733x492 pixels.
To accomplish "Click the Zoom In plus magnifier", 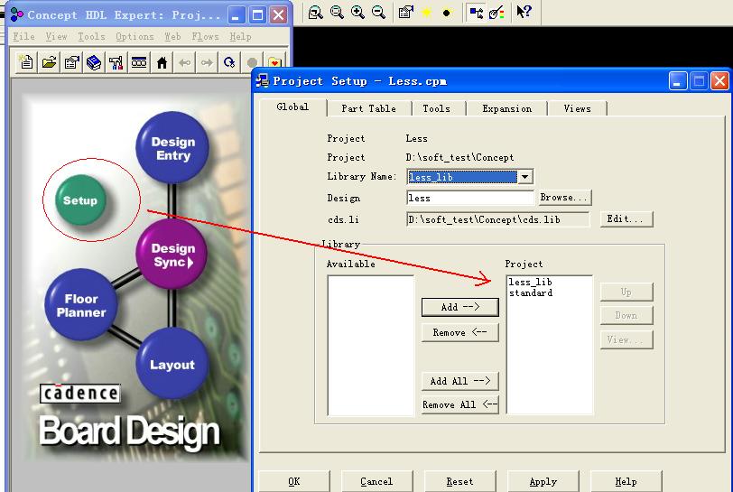I will pyautogui.click(x=357, y=12).
